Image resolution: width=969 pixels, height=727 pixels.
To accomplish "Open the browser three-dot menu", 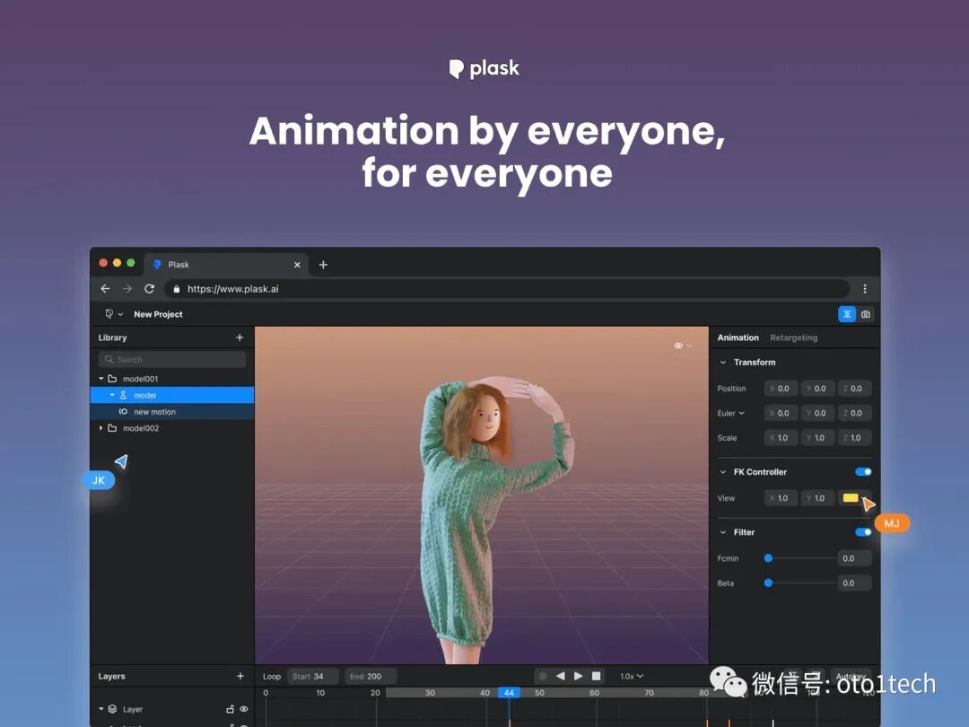I will point(865,289).
